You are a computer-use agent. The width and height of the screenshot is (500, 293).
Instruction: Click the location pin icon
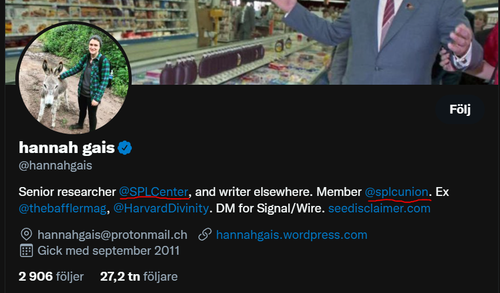coord(26,235)
